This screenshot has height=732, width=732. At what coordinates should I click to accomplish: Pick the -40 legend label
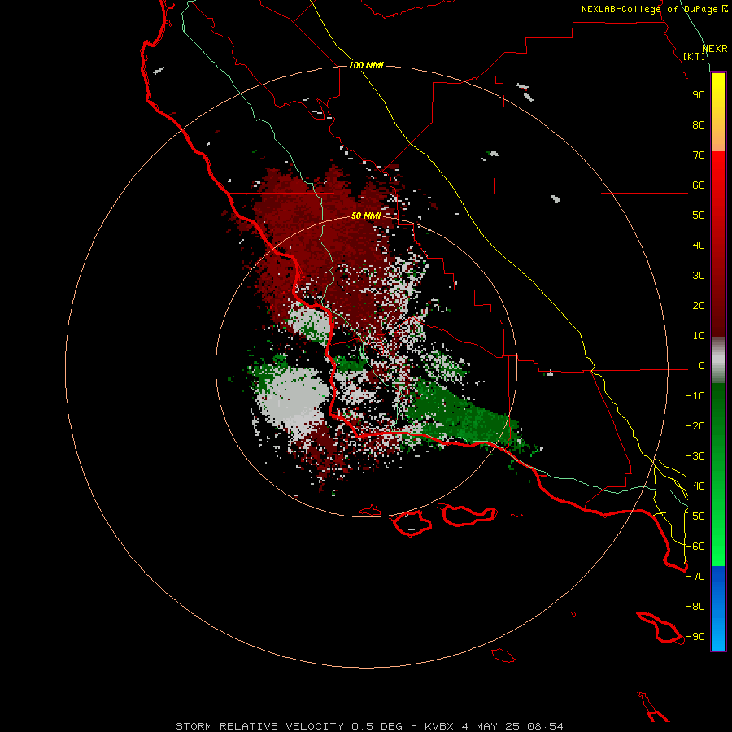[695, 486]
